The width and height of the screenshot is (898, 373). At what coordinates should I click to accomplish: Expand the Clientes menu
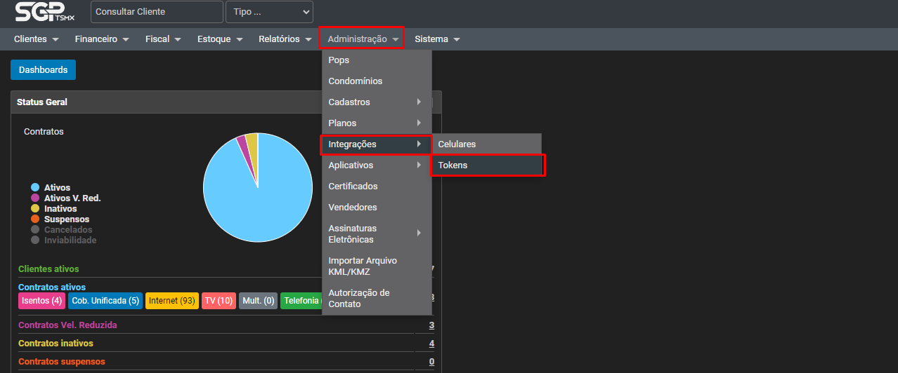coord(36,39)
